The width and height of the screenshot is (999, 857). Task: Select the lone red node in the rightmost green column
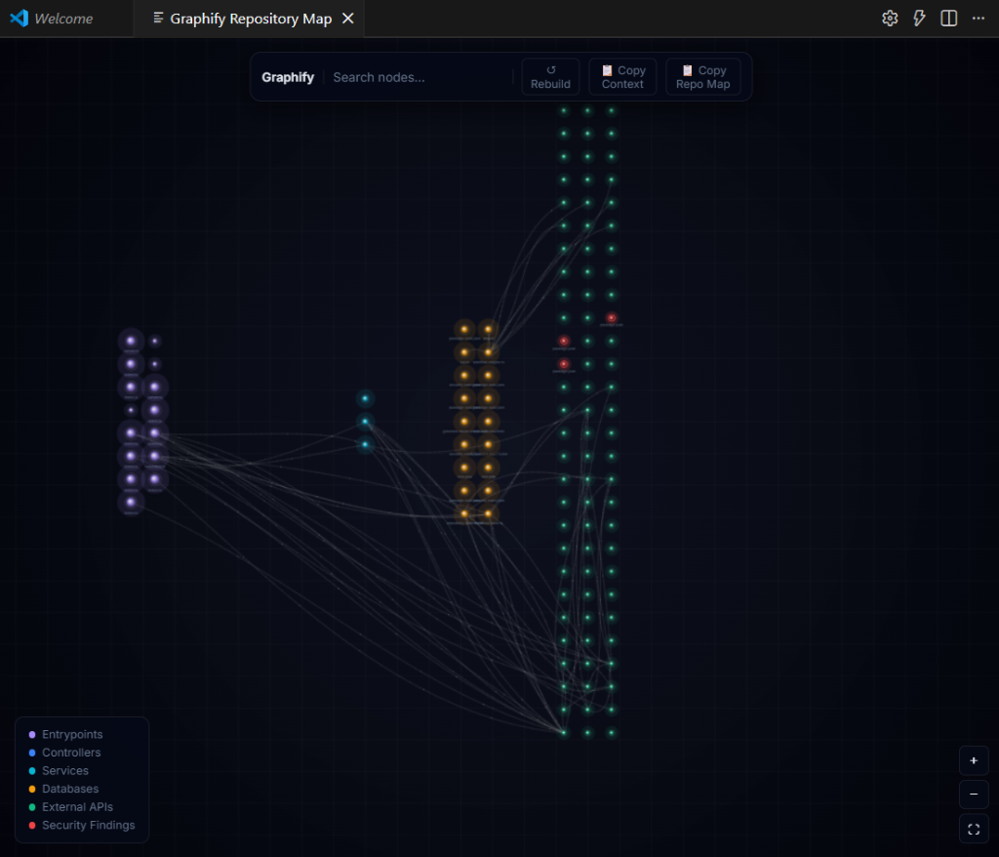[x=611, y=317]
